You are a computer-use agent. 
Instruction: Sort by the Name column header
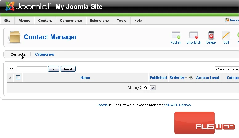(x=85, y=78)
